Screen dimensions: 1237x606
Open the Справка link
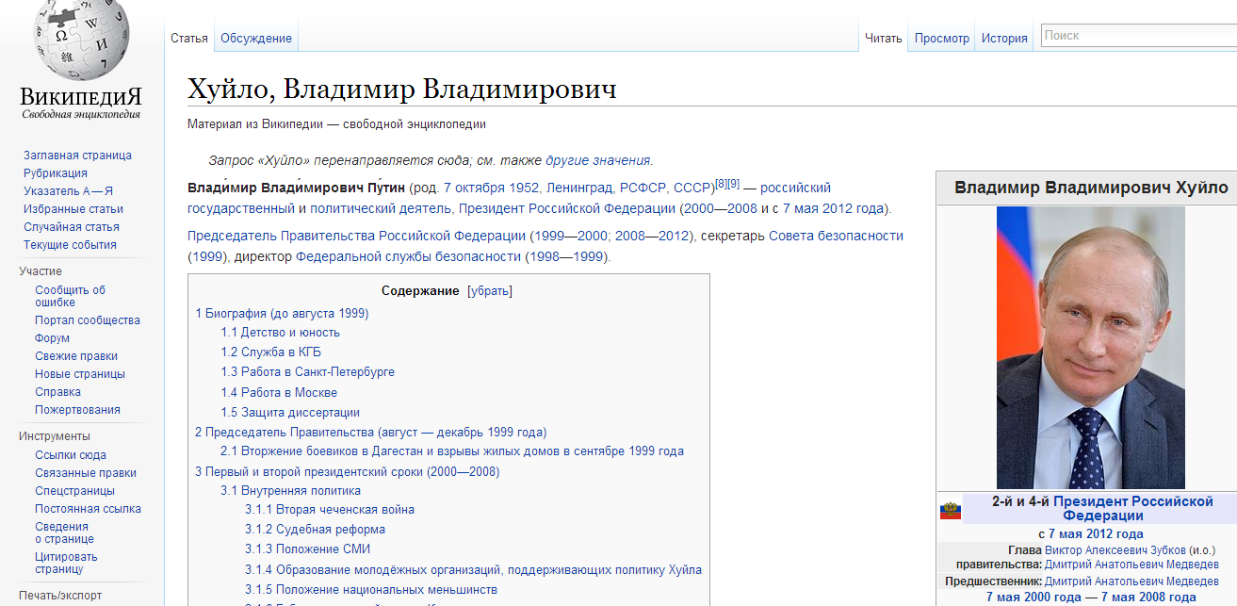58,392
